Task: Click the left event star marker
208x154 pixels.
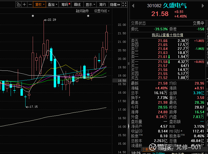Action: point(33,16)
